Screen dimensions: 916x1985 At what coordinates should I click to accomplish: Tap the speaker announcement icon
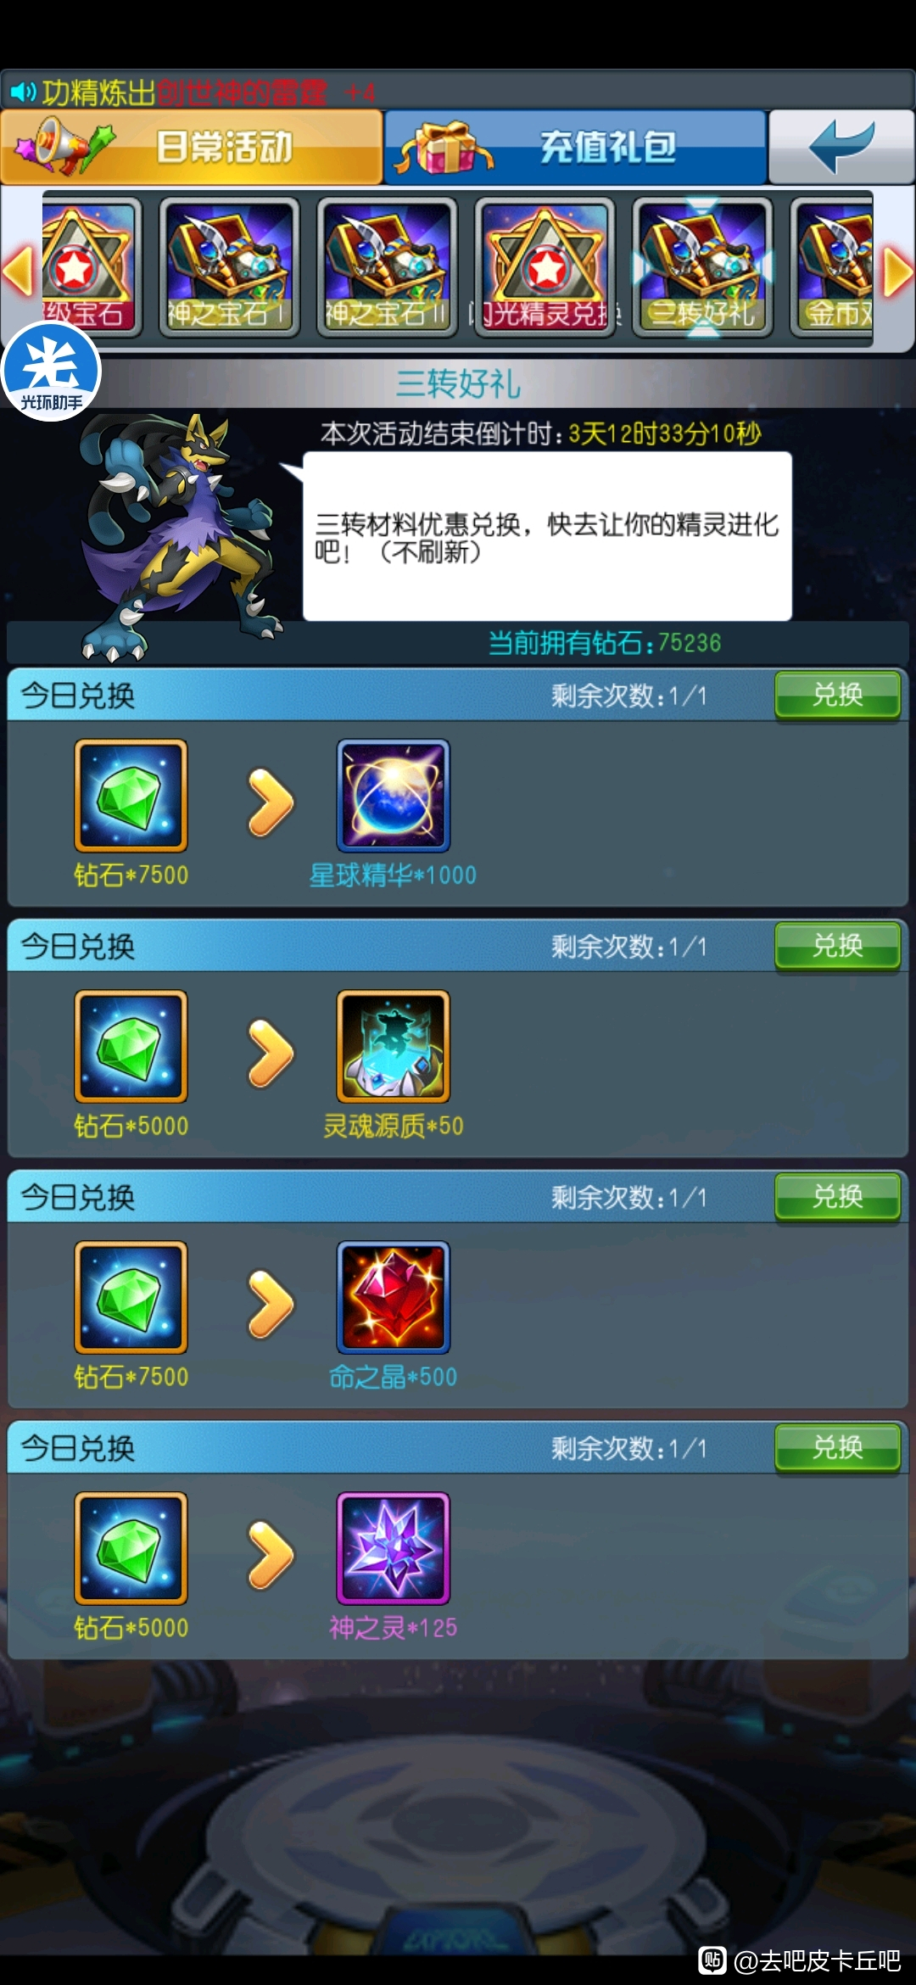coord(23,91)
